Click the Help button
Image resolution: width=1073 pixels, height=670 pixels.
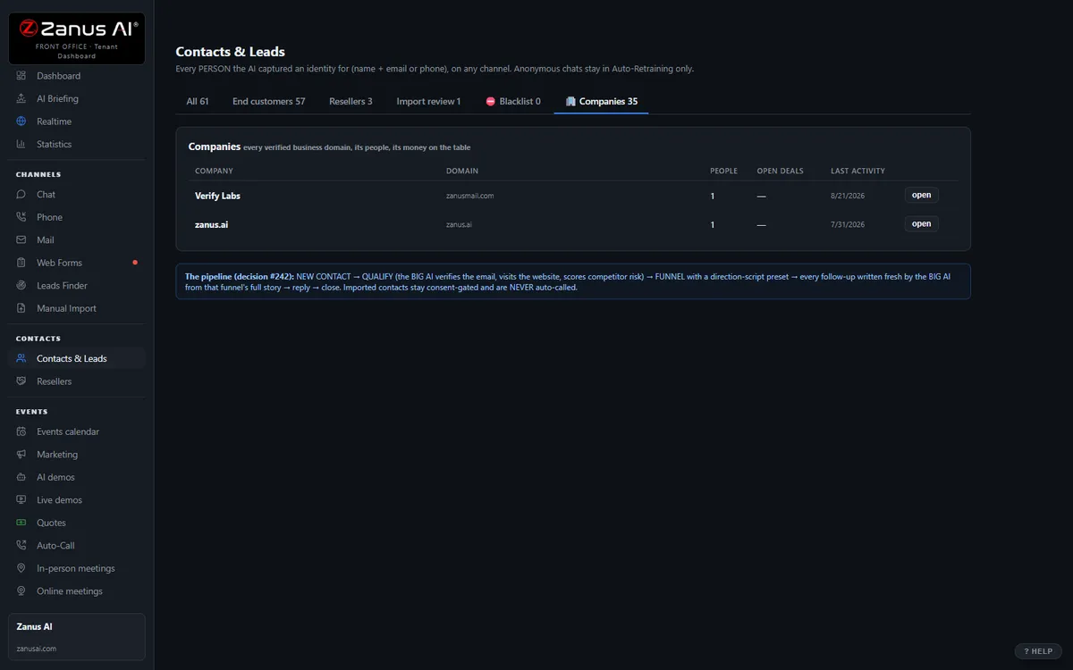coord(1038,651)
